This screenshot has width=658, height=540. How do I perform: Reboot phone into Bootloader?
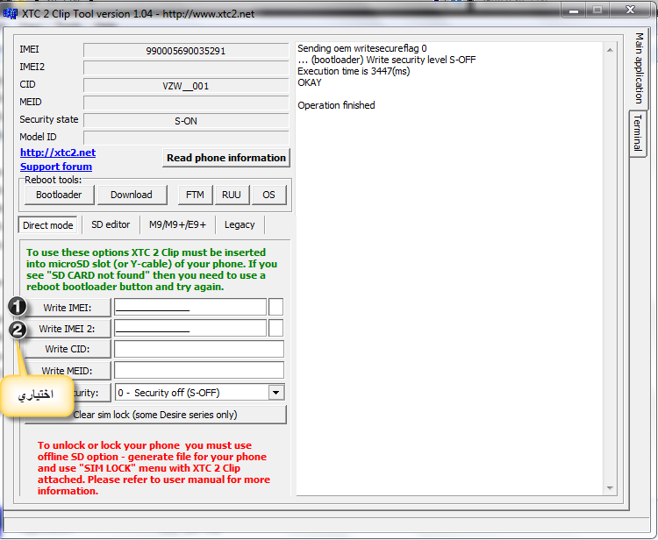[x=59, y=195]
